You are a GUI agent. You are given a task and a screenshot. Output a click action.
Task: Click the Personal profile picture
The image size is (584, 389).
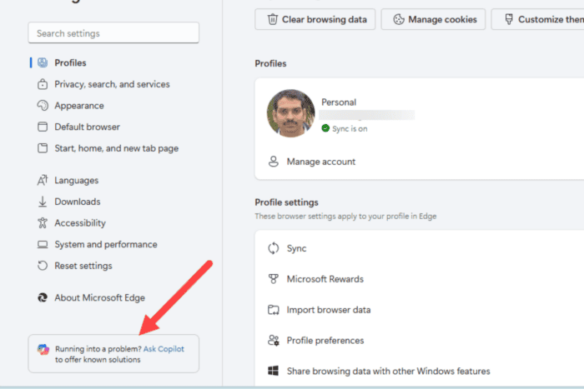(x=290, y=113)
